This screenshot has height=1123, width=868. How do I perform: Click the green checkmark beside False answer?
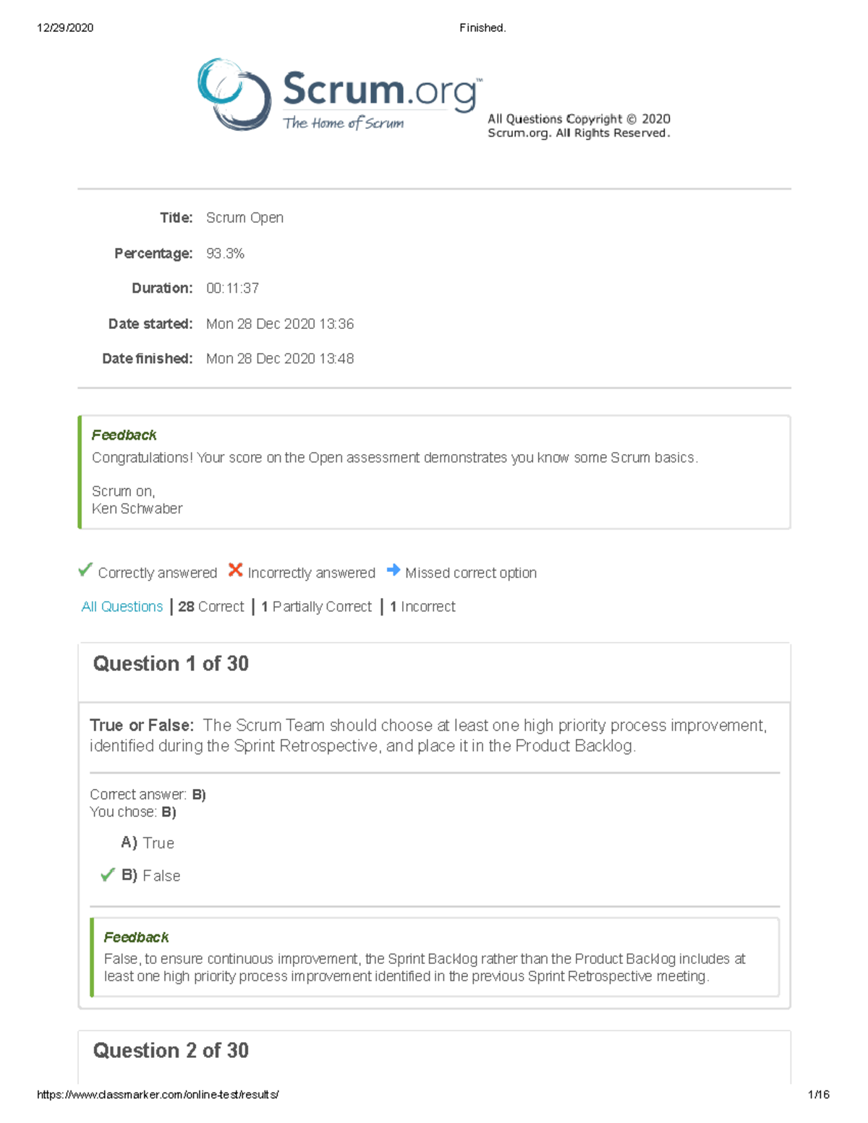[x=108, y=875]
